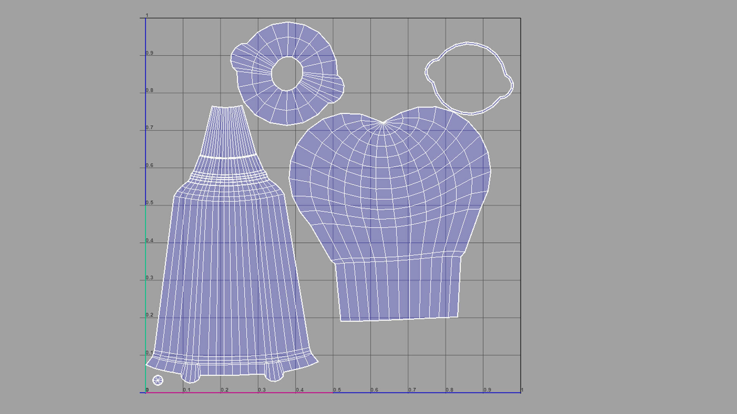737x414 pixels.
Task: Click the 0.2 label on the horizontal U axis
Action: [225, 390]
